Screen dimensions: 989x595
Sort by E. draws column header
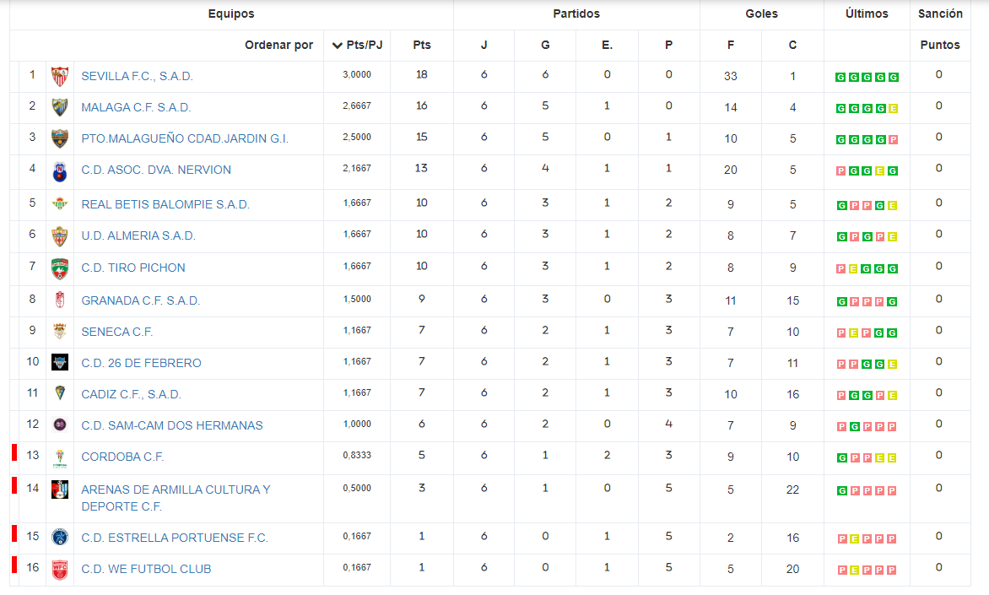point(607,45)
